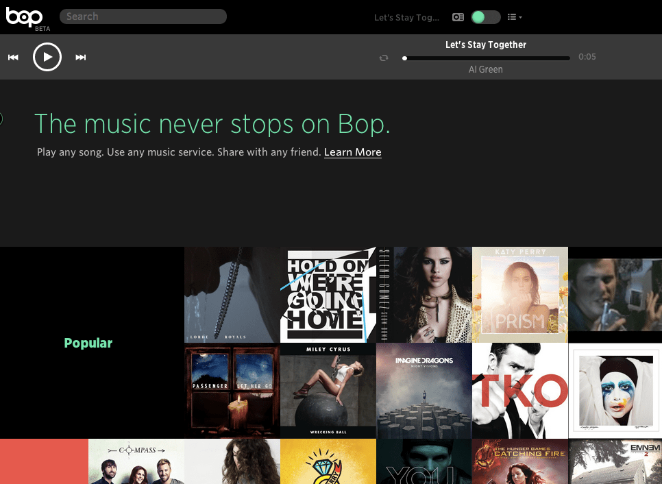Open the Compass album cover
This screenshot has height=484, width=662.
tap(136, 461)
